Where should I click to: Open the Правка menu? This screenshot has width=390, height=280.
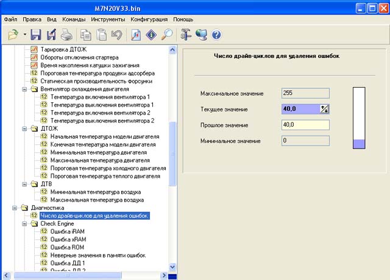[32, 19]
